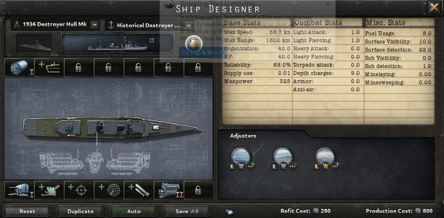
Task: Select the depth charge module slot
Action: tap(19, 68)
